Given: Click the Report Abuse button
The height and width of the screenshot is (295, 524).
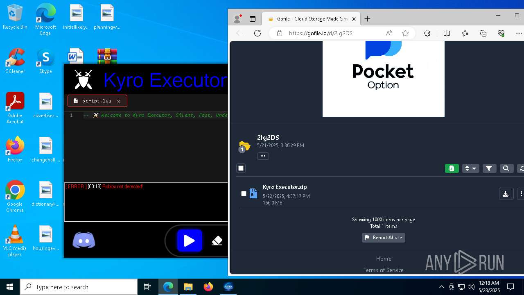Looking at the screenshot, I should coord(384,238).
